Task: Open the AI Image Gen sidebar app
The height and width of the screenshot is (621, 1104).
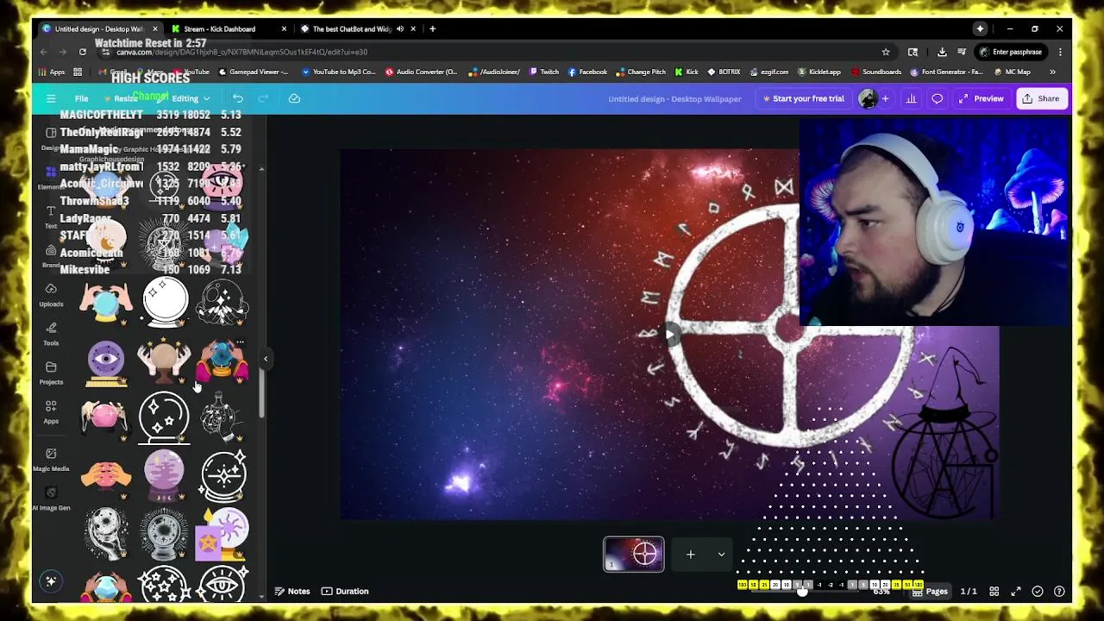Action: [x=51, y=498]
